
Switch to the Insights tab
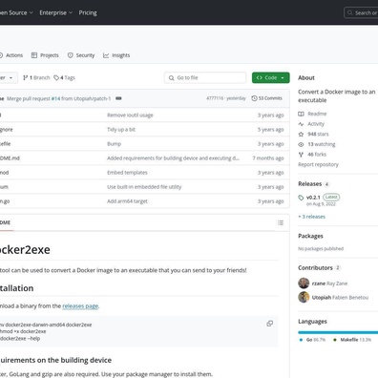pos(116,55)
